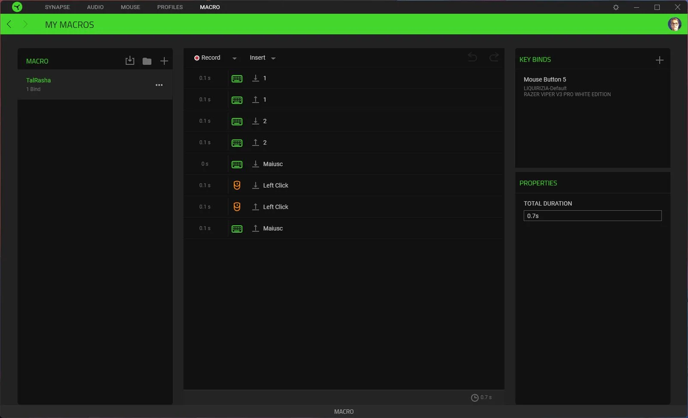Select the keyboard icon for key 1 down

point(237,79)
